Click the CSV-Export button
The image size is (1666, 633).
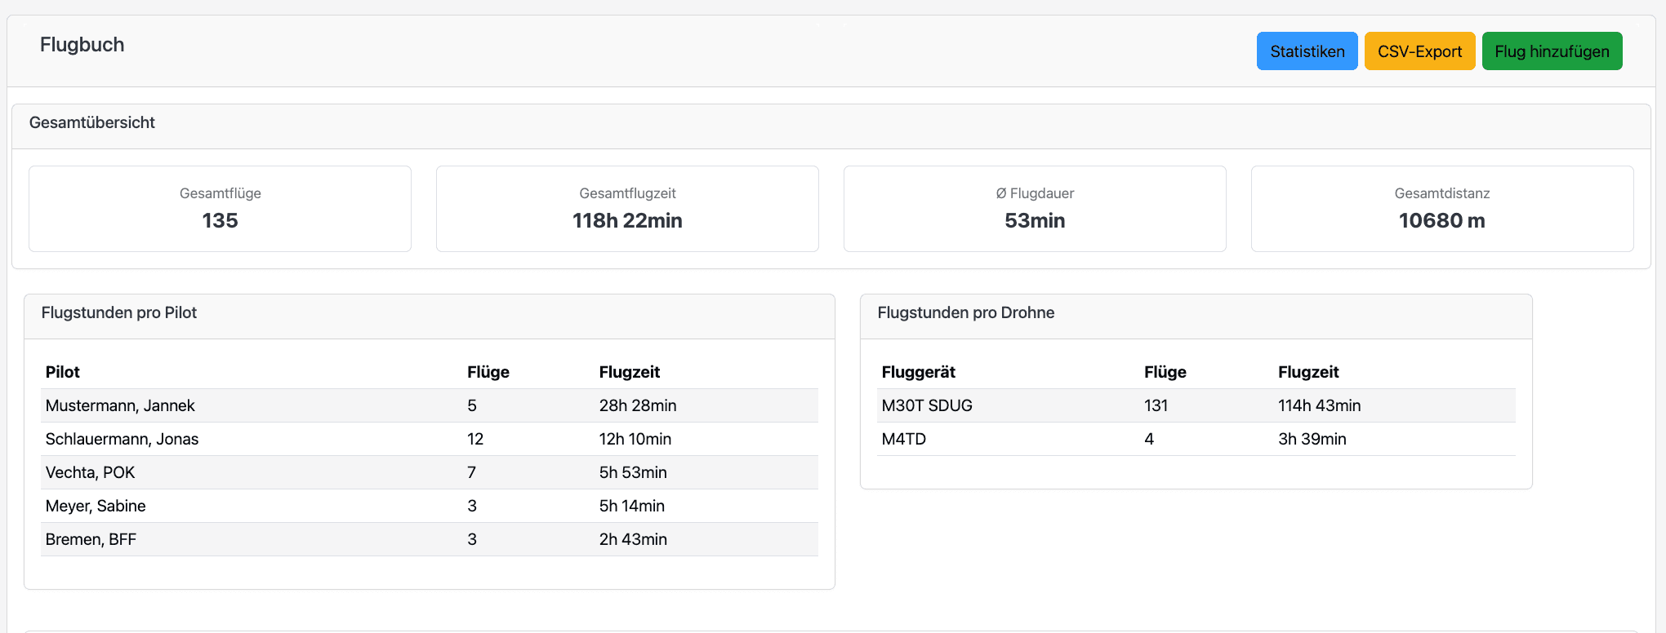tap(1419, 51)
